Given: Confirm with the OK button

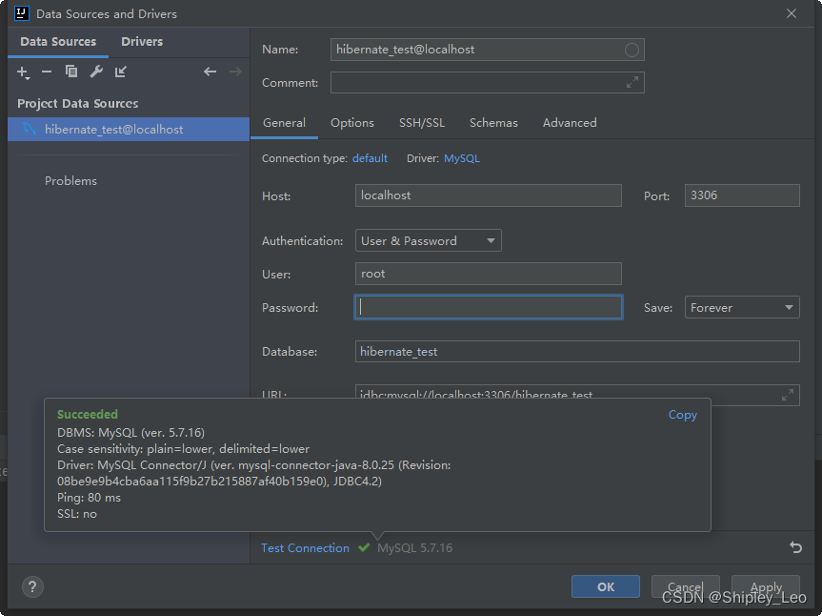Looking at the screenshot, I should pyautogui.click(x=606, y=586).
